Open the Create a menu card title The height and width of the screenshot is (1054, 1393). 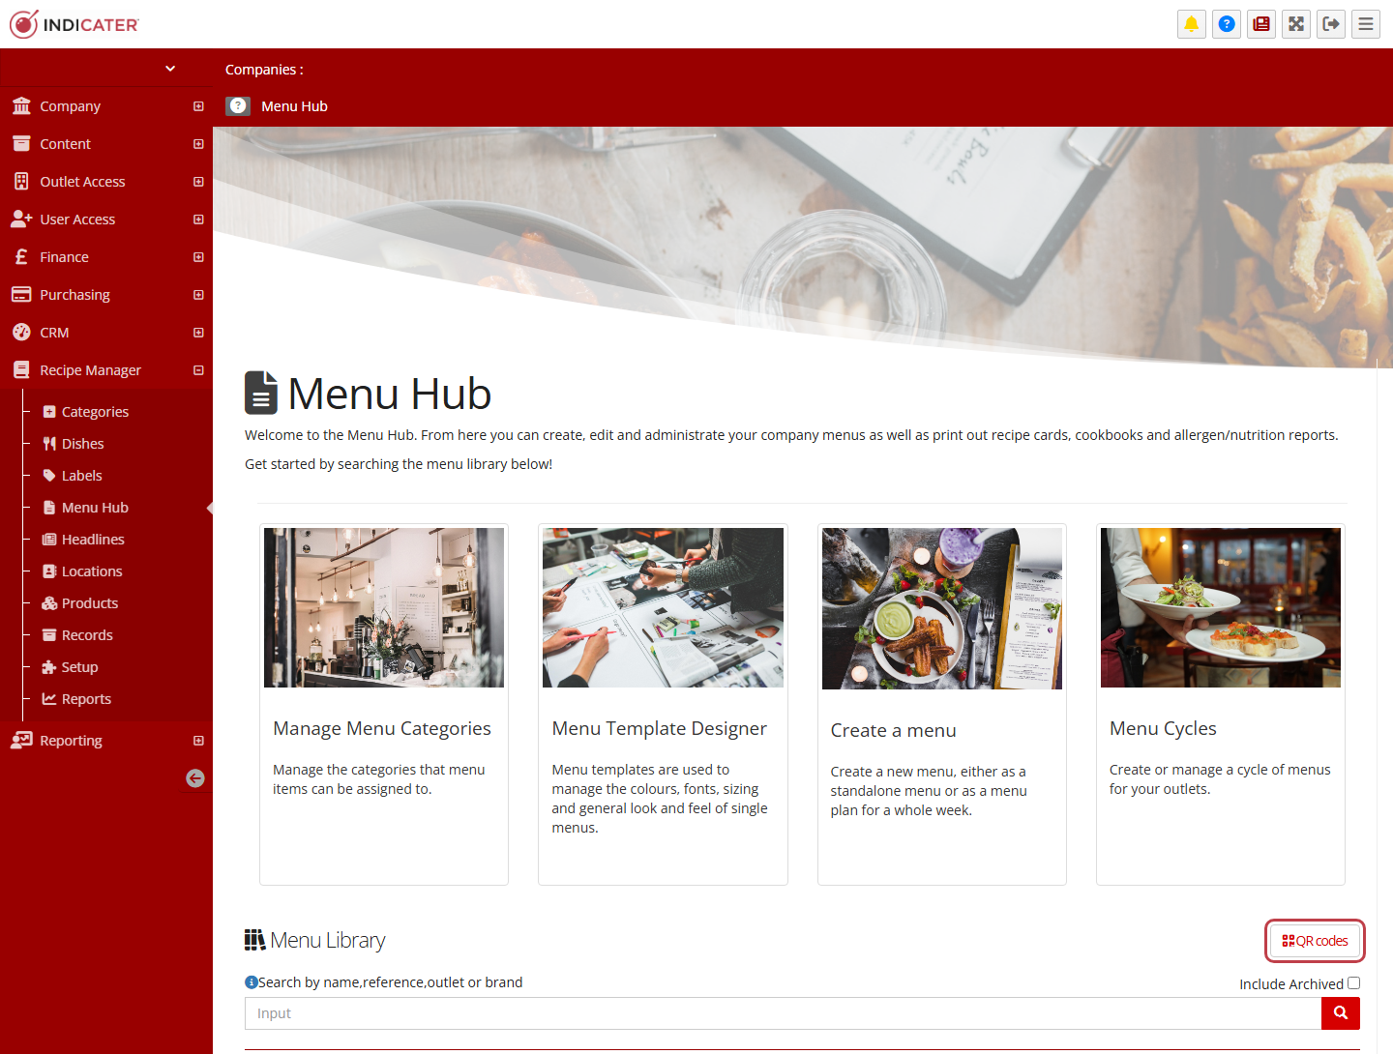893,730
